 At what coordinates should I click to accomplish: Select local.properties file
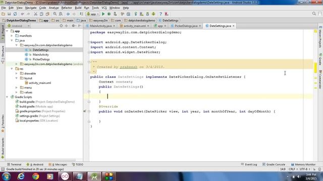coord(38,121)
